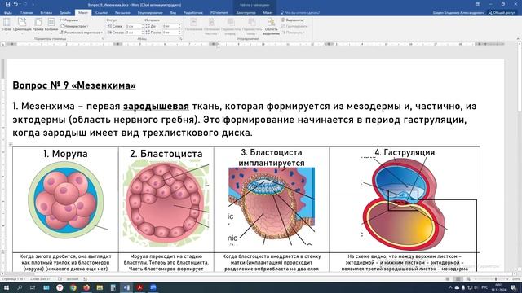522x293 pixels.
Task: Select the Бластоциста embryo image
Action: click(166, 203)
